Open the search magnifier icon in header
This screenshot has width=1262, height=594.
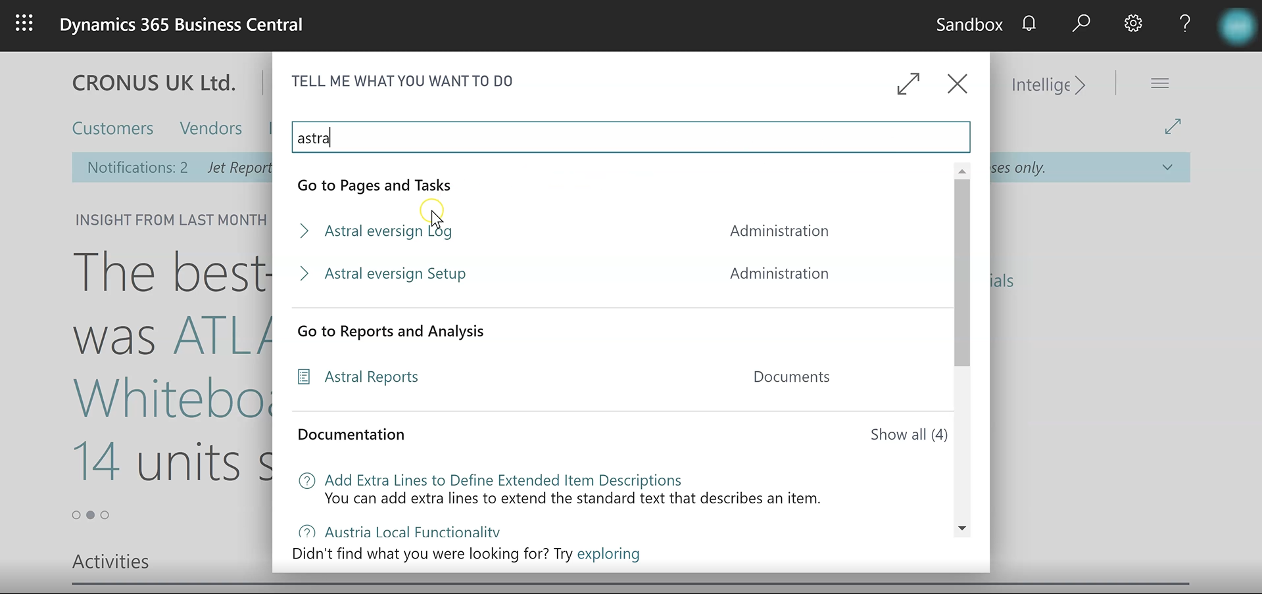click(x=1080, y=24)
